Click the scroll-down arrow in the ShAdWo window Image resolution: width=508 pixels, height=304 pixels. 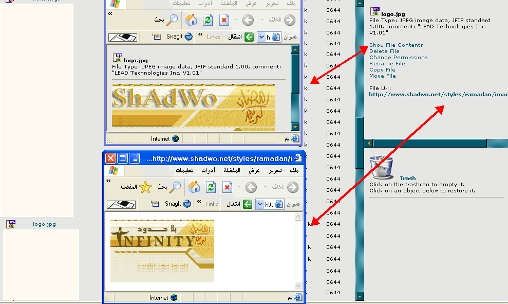click(295, 127)
